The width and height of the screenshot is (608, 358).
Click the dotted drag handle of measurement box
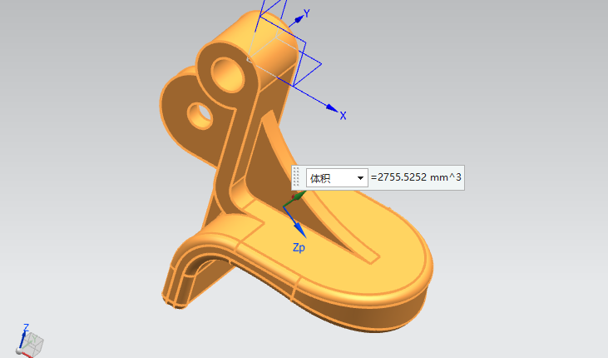pos(297,177)
